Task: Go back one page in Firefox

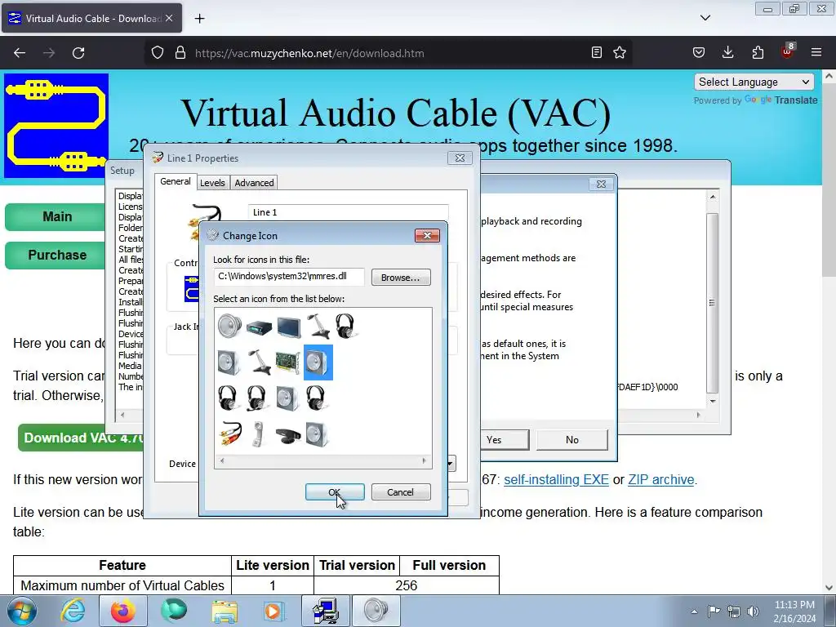Action: click(20, 53)
